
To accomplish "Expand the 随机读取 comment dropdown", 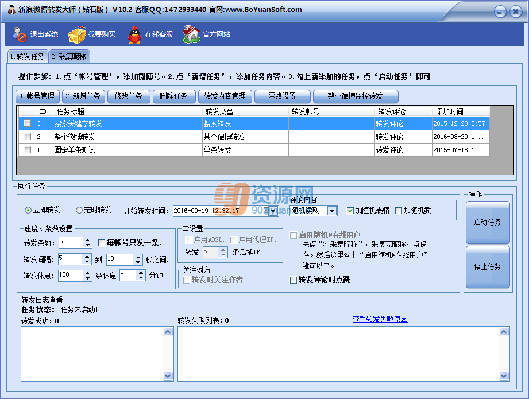I will [x=333, y=211].
